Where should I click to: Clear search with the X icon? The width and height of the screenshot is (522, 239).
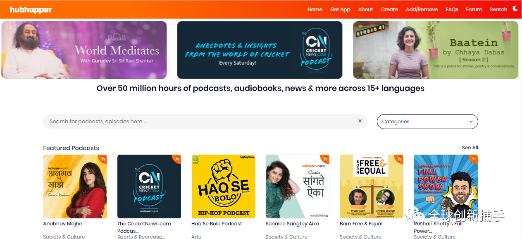(x=360, y=121)
